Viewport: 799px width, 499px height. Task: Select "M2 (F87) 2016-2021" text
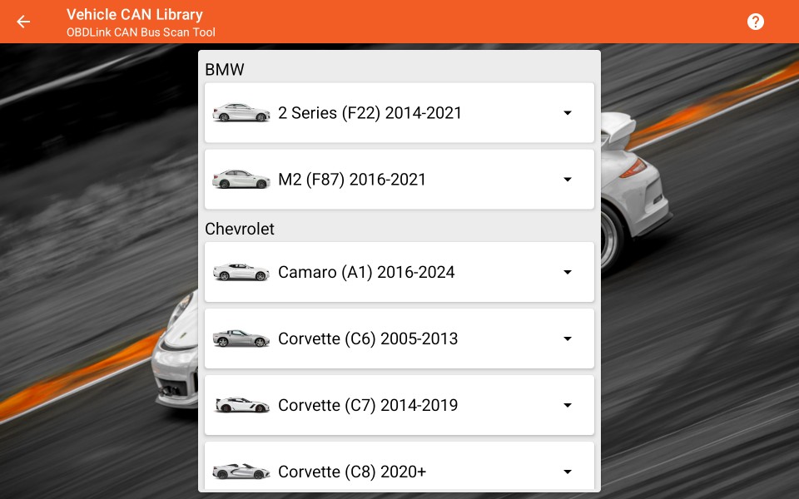pos(352,180)
